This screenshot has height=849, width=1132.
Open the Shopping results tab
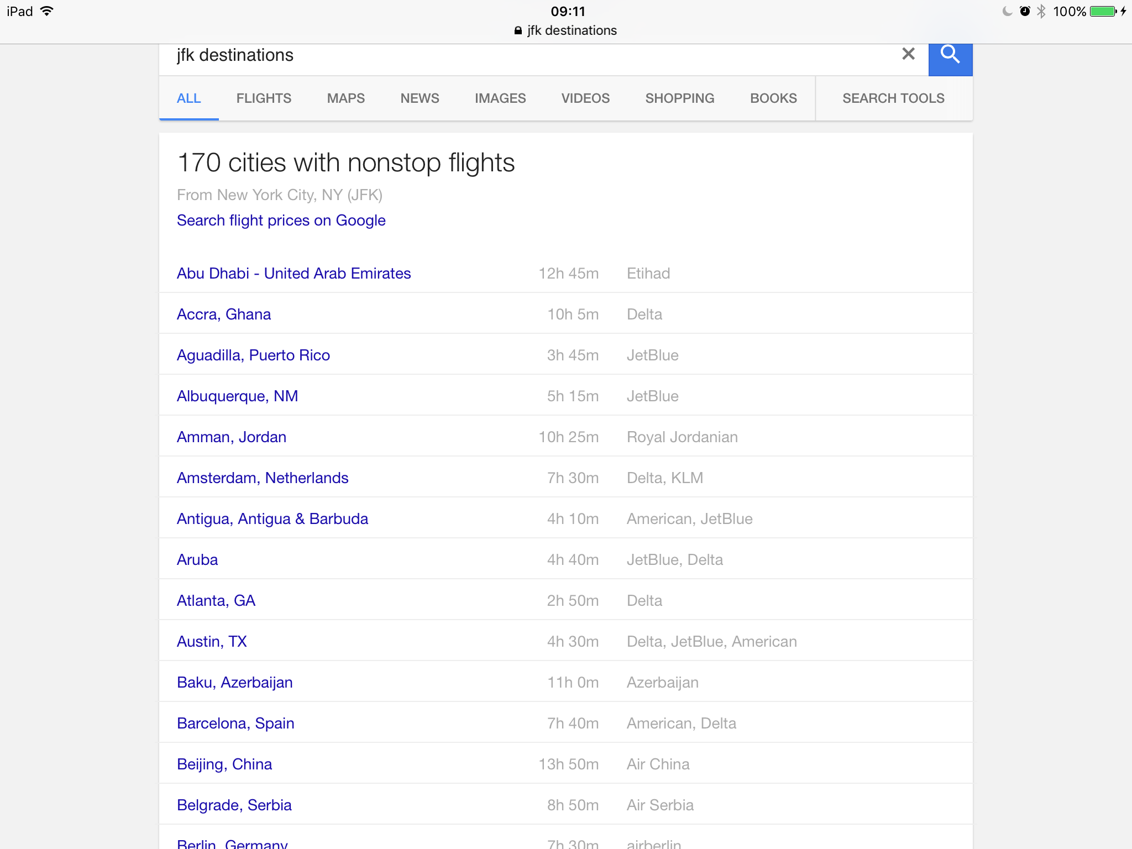680,98
